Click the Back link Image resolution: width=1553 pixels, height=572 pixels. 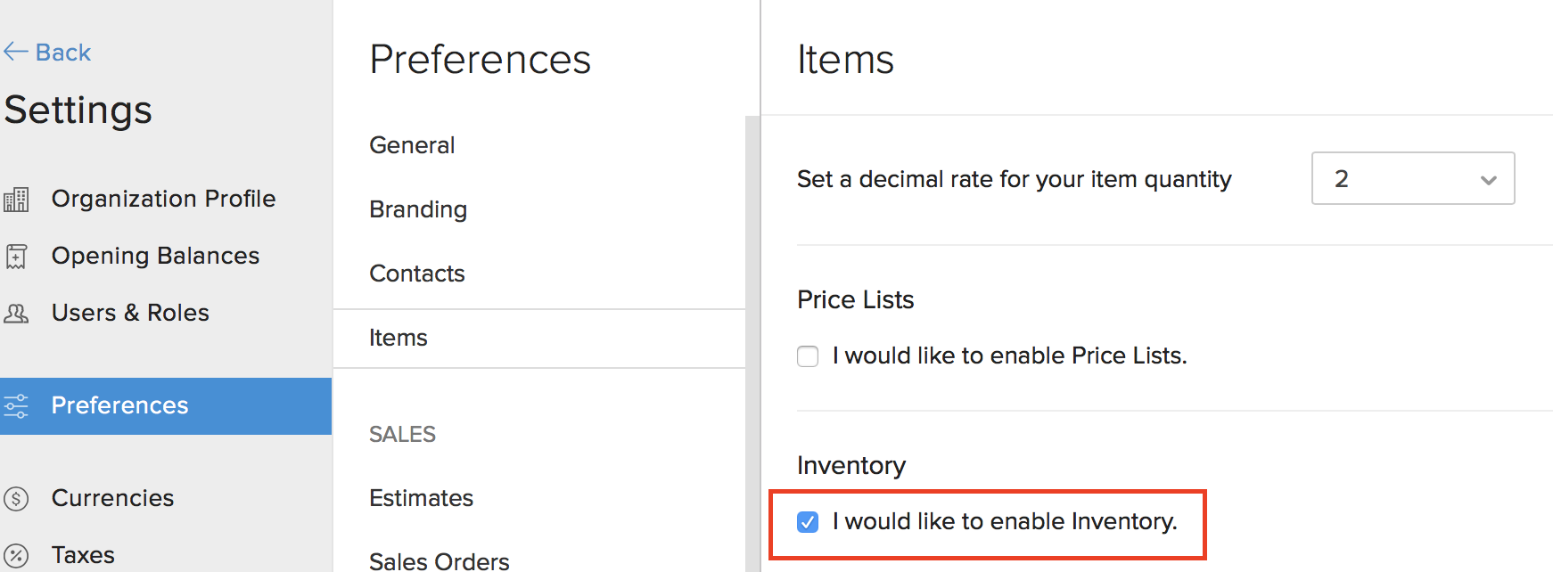[x=62, y=53]
